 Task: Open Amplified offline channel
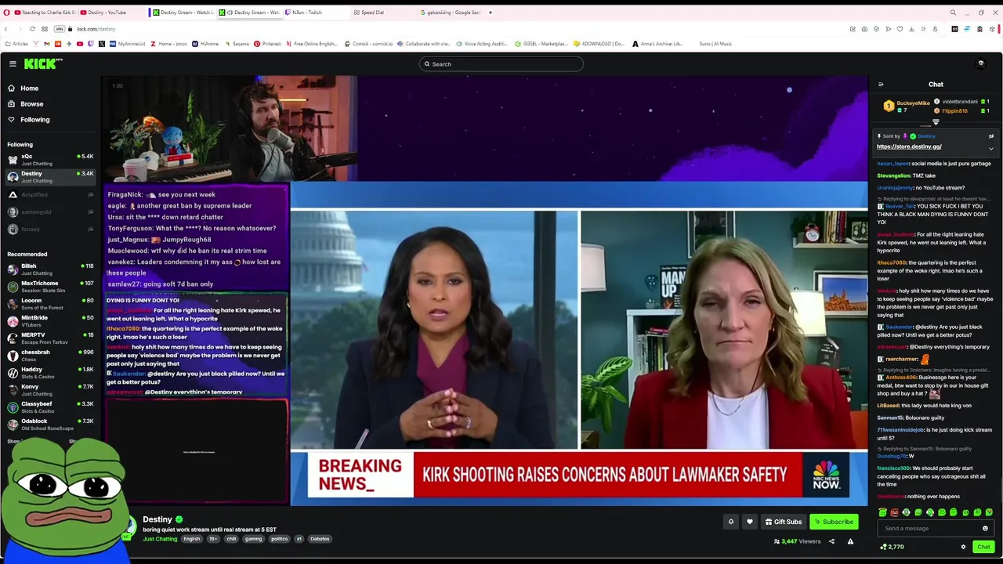coord(50,194)
